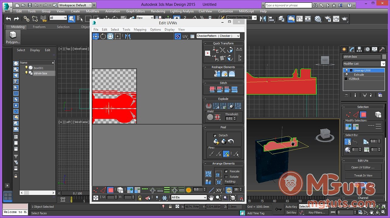Select the Rotate tool in Edit UVWs
Viewport: 390px width, 218px height.
(103, 36)
